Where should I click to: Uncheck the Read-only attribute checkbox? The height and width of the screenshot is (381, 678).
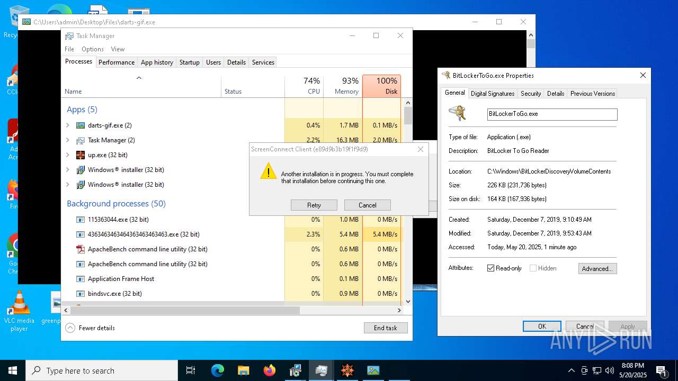(490, 268)
